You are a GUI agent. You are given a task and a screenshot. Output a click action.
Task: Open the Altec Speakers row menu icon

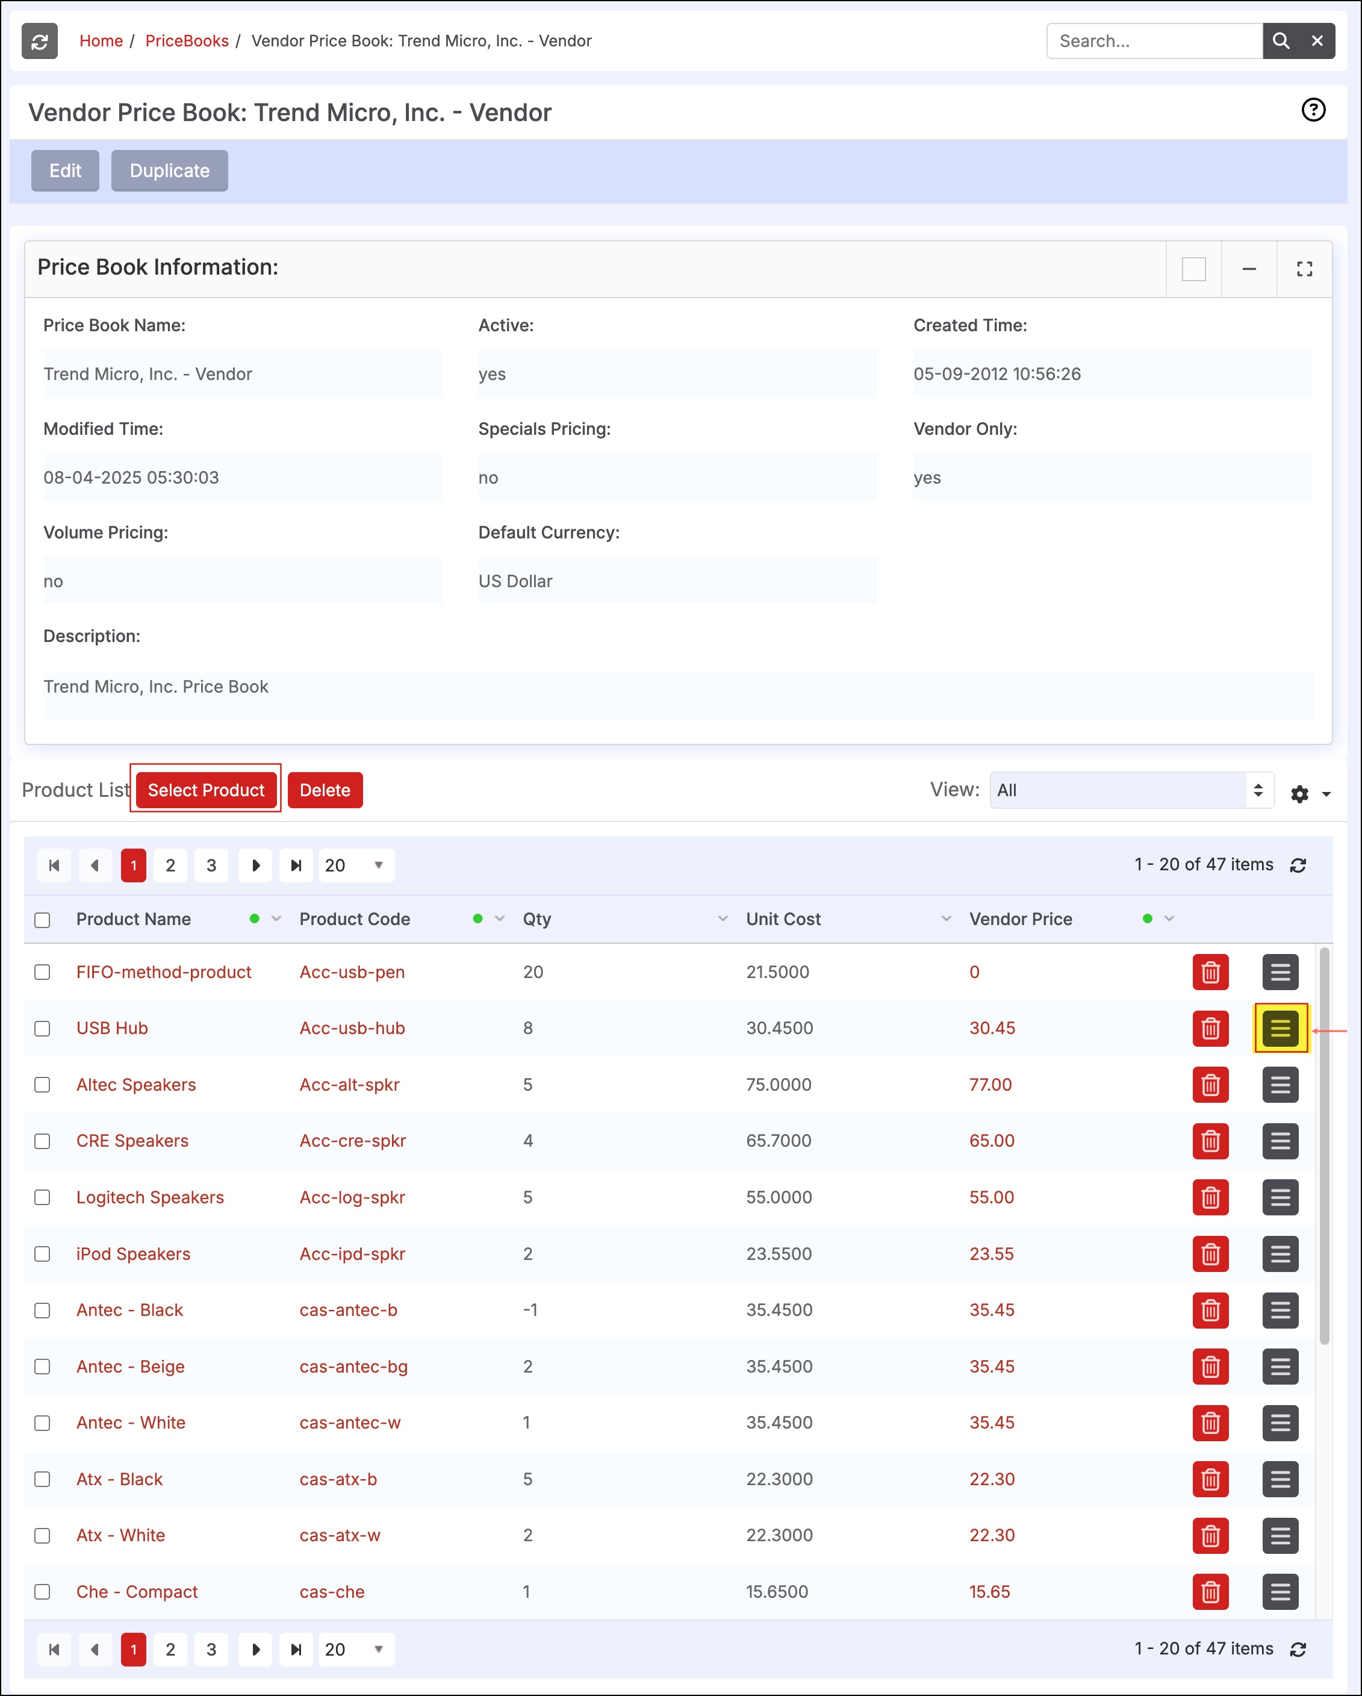point(1280,1085)
